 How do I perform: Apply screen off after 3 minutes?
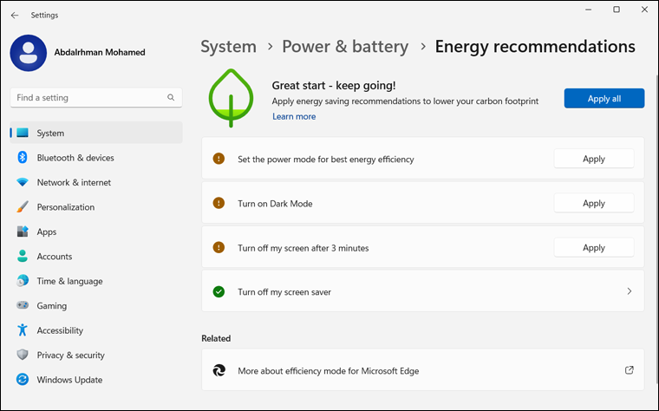593,247
